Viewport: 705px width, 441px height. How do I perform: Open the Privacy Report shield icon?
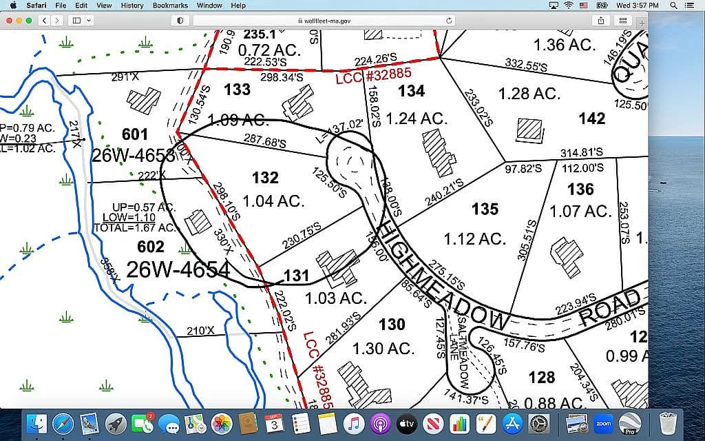click(x=180, y=21)
